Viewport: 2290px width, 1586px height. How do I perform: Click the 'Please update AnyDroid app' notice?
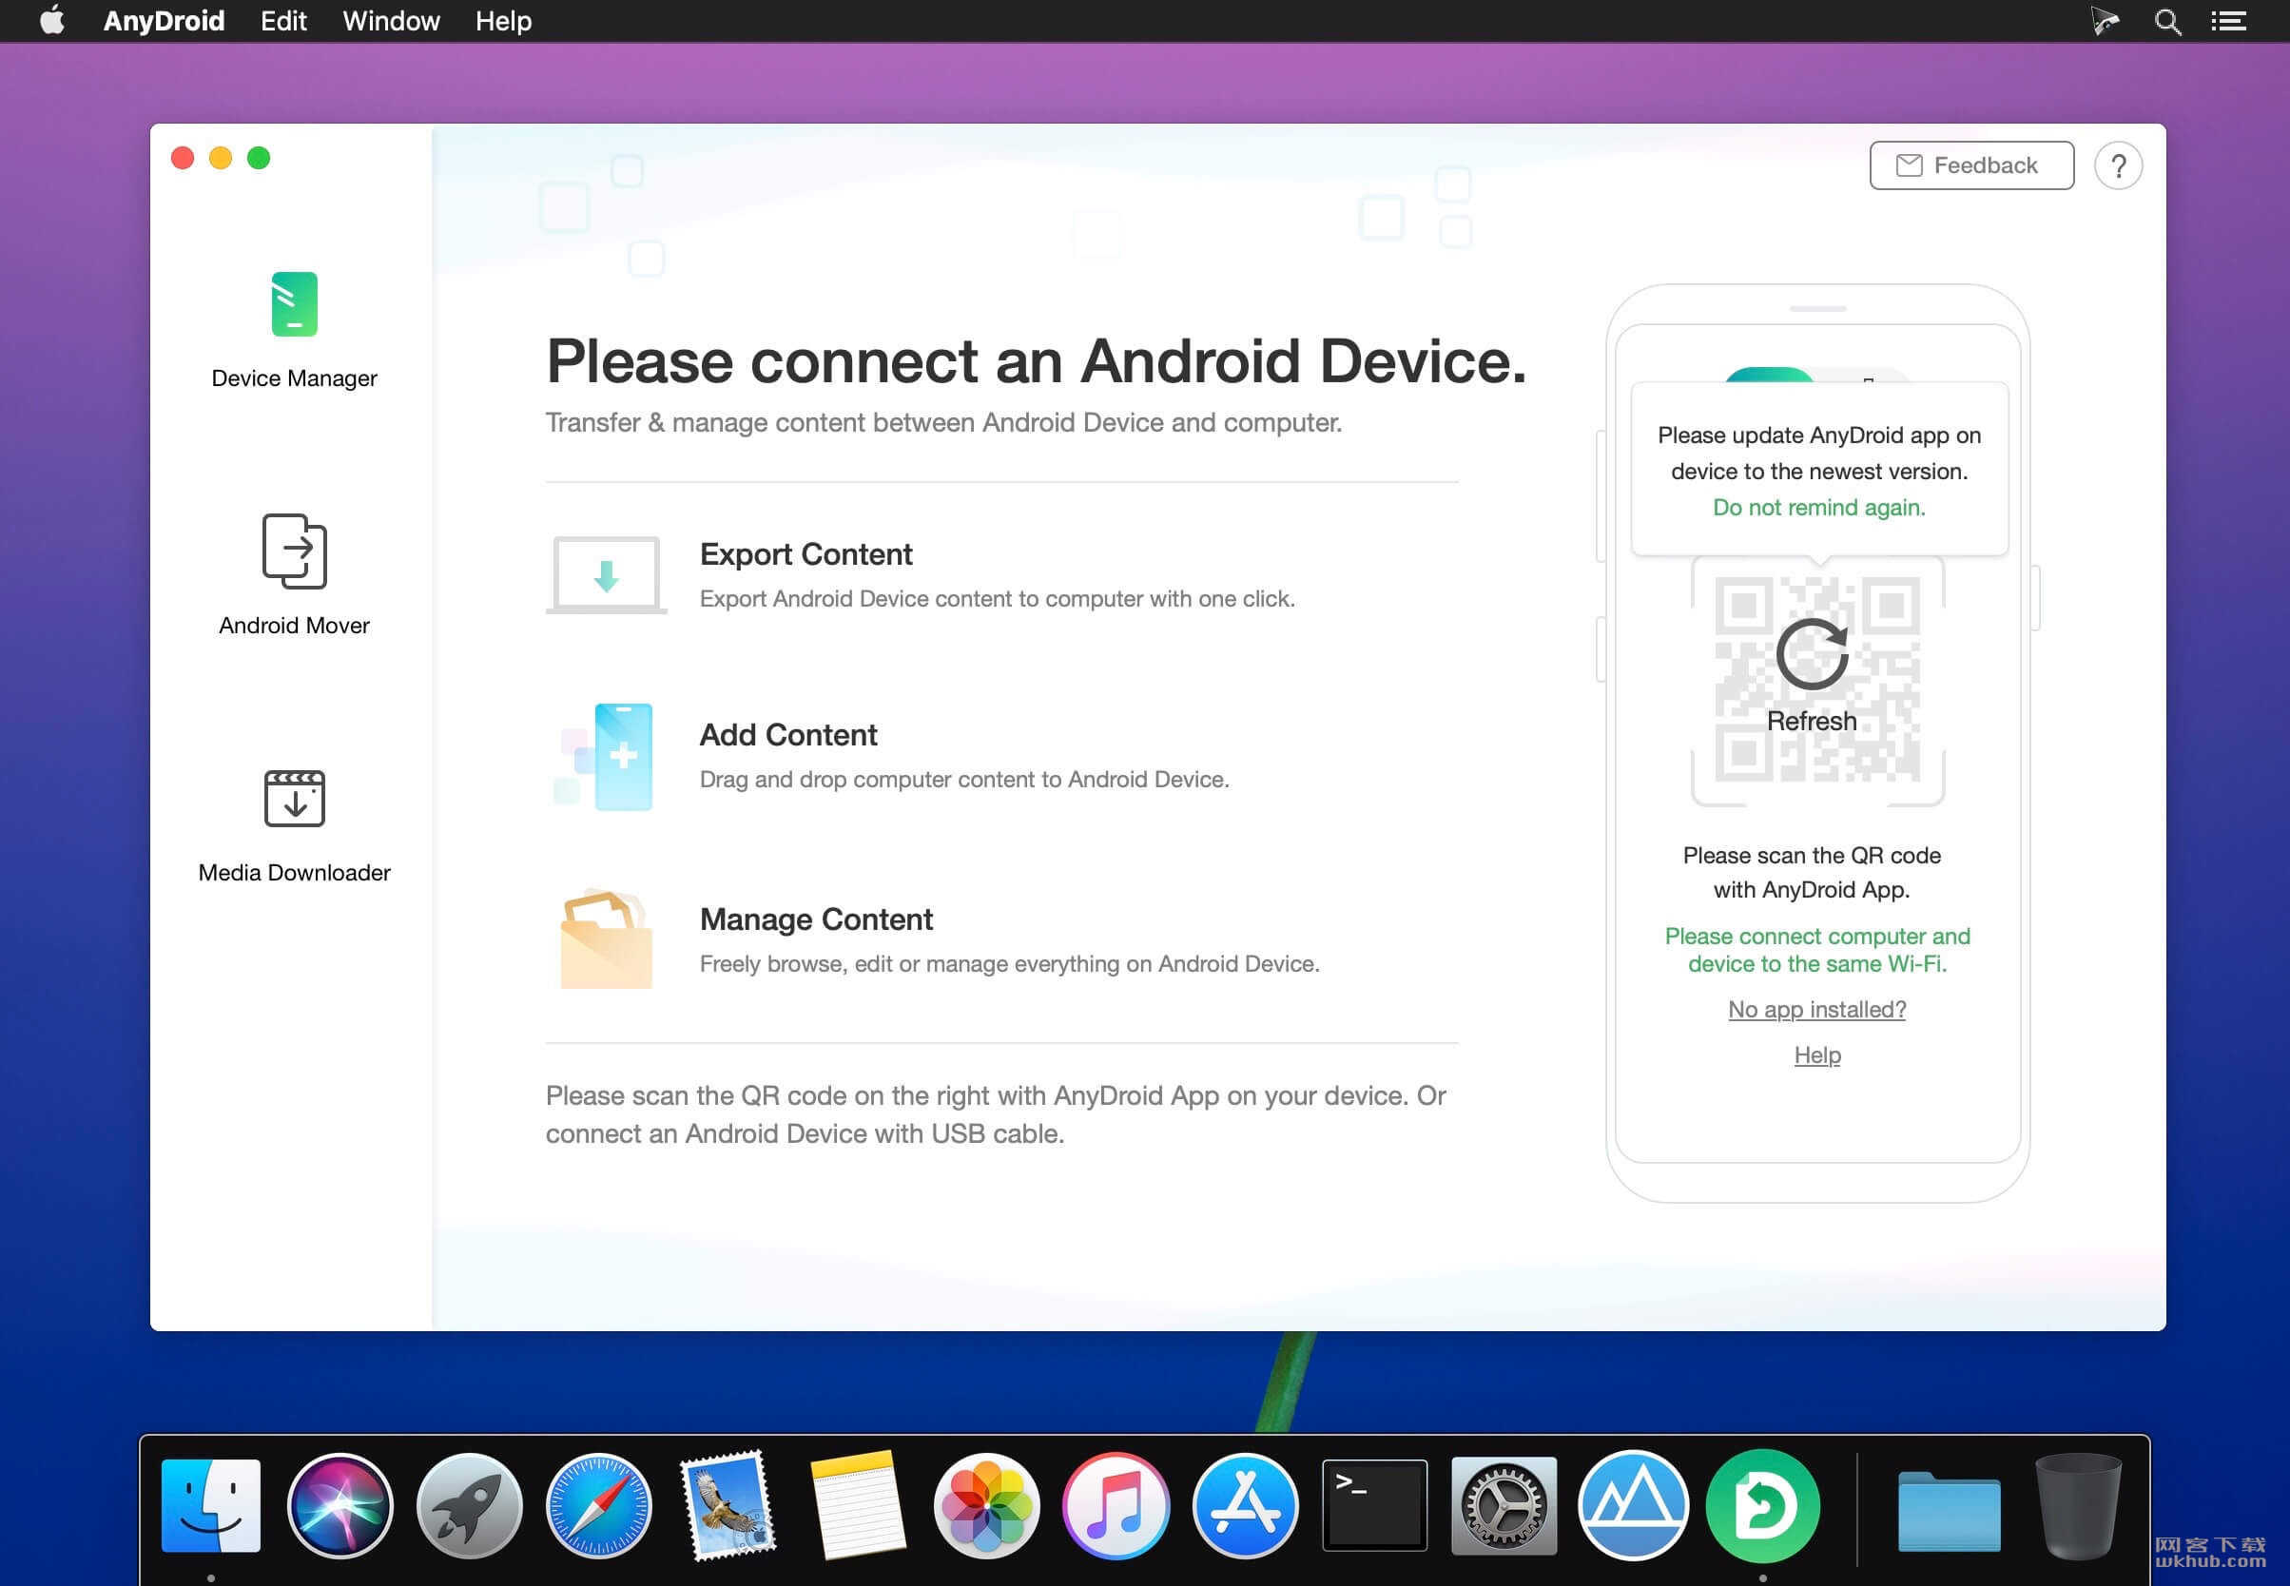tap(1819, 453)
